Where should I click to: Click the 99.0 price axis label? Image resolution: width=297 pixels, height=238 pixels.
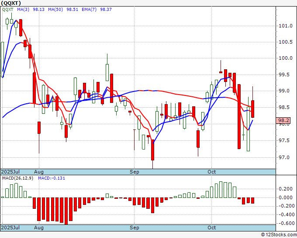coord(284,91)
